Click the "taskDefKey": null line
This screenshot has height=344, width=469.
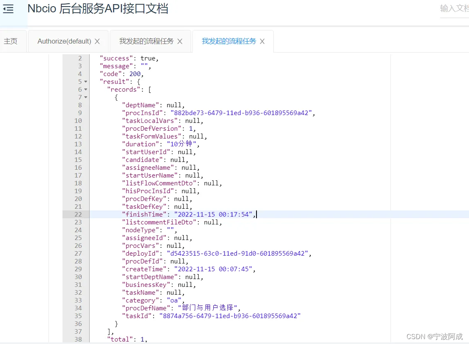click(x=157, y=206)
